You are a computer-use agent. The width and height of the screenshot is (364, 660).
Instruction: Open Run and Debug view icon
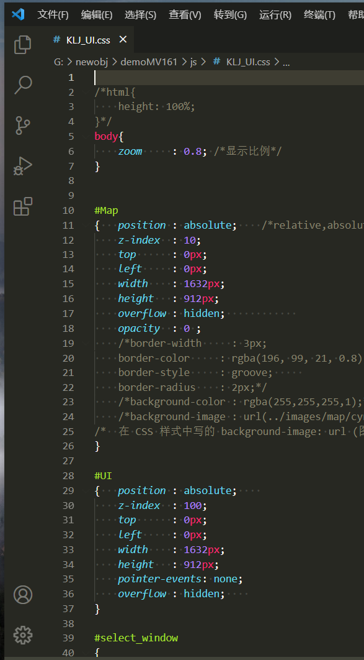[x=23, y=166]
